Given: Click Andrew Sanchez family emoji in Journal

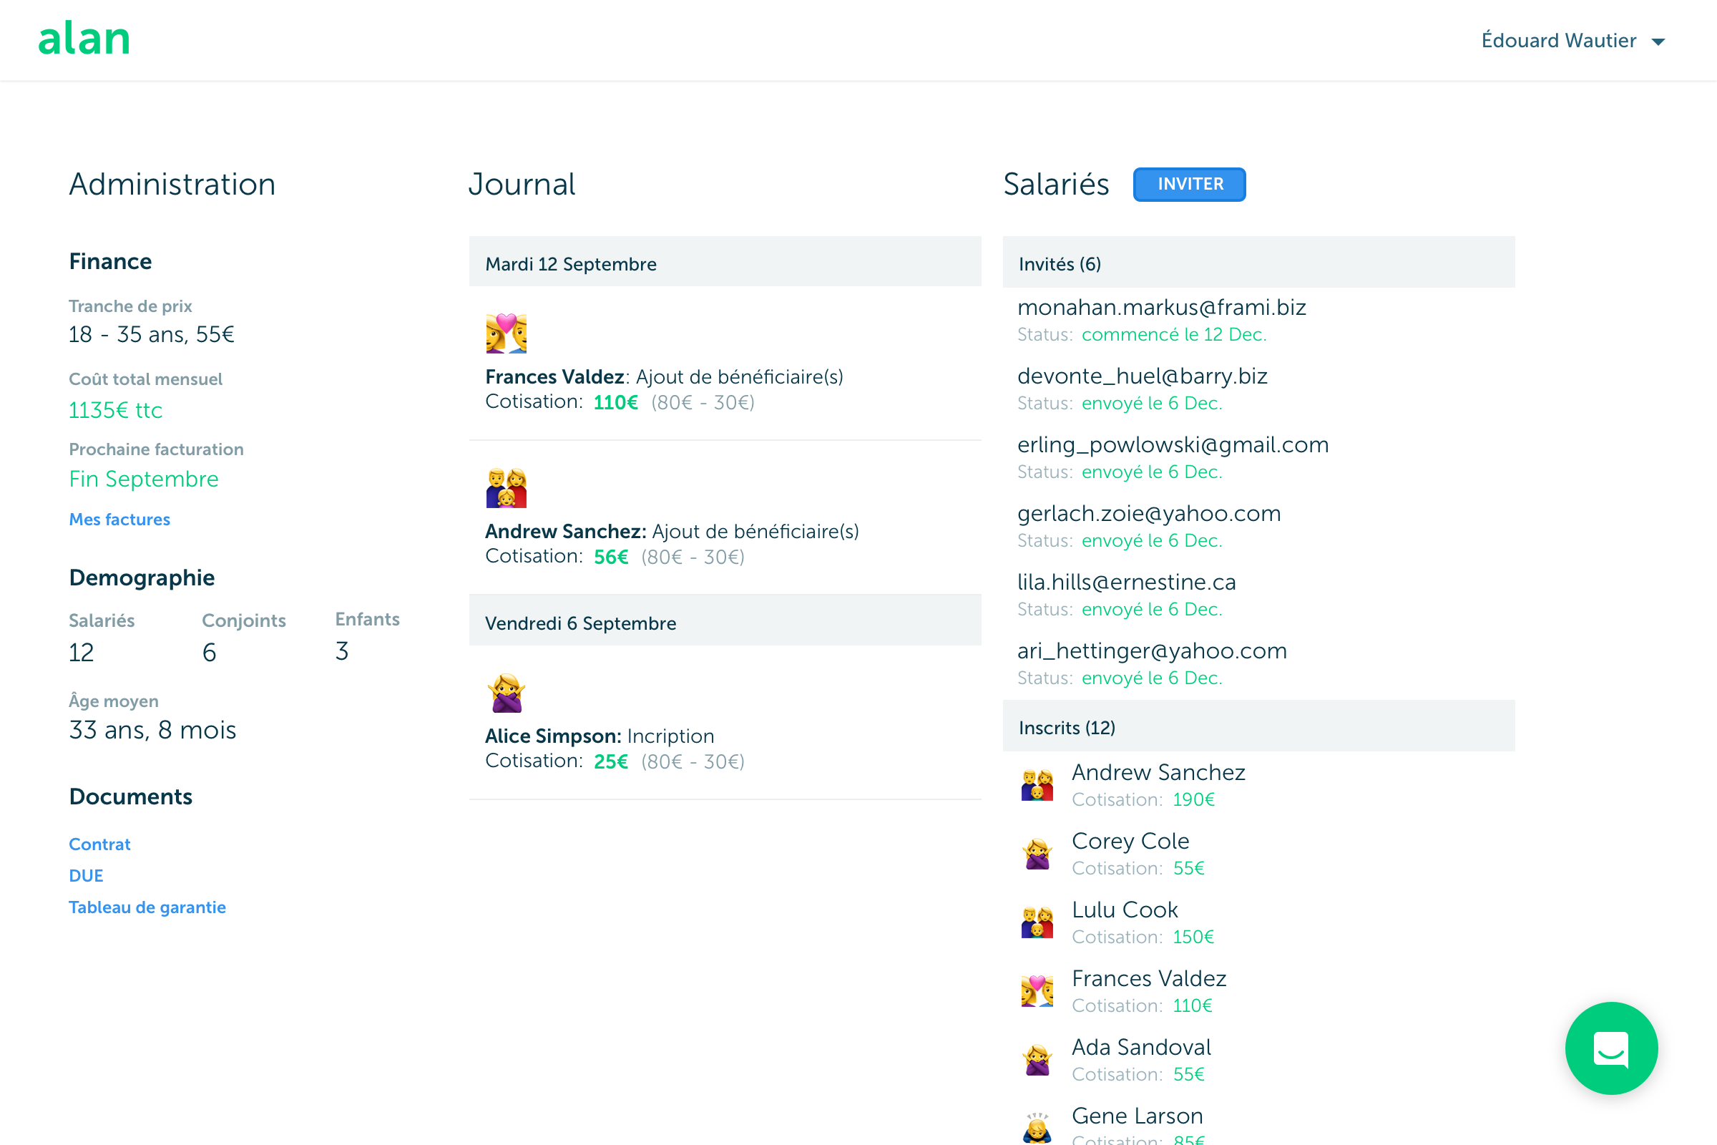Looking at the screenshot, I should tap(506, 488).
